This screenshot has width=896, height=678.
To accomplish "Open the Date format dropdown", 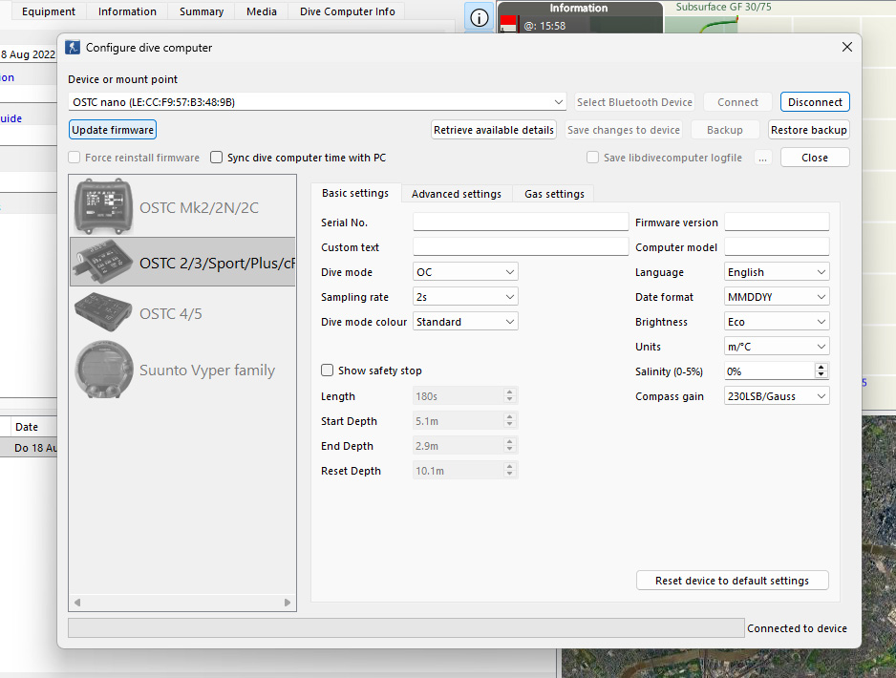I will (x=777, y=296).
